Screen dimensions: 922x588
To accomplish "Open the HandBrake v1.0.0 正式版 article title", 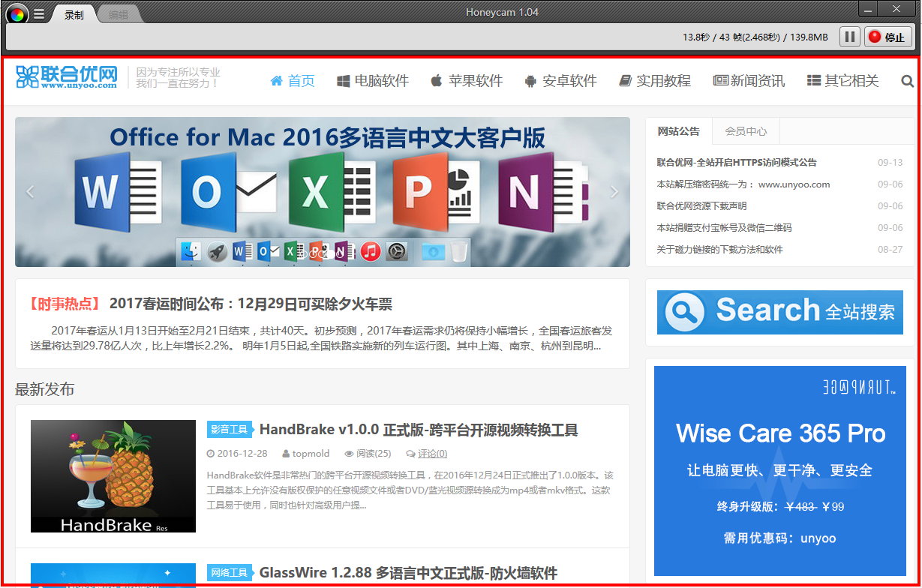I will click(x=419, y=430).
